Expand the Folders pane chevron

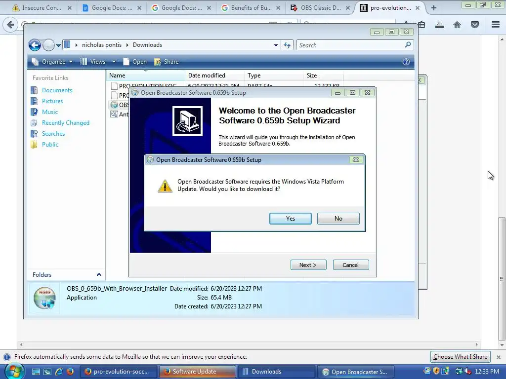(x=99, y=274)
